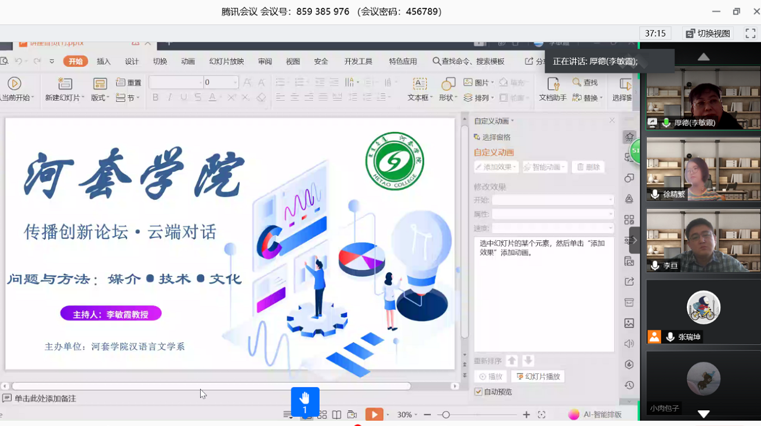Open the 设计 (Design) tab
Viewport: 761px width, 426px height.
click(132, 61)
